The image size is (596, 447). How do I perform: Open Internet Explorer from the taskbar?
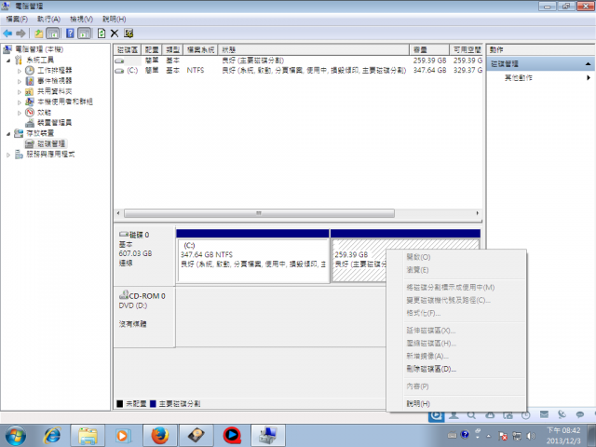pyautogui.click(x=52, y=436)
